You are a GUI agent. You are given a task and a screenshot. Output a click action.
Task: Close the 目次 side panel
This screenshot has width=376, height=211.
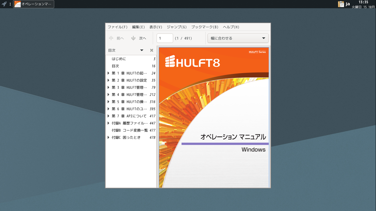(x=152, y=50)
